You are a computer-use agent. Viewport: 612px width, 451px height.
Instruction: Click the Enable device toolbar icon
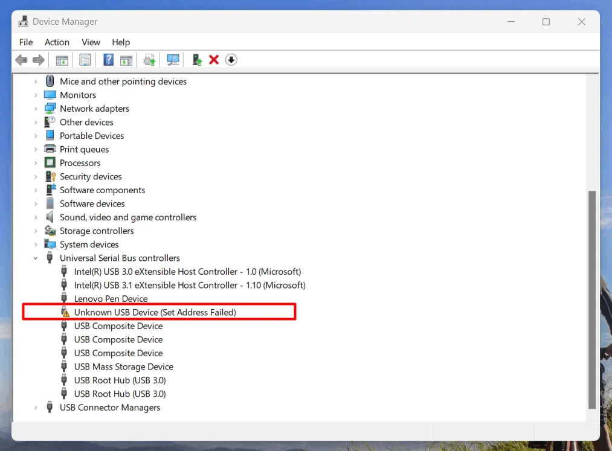[x=197, y=60]
